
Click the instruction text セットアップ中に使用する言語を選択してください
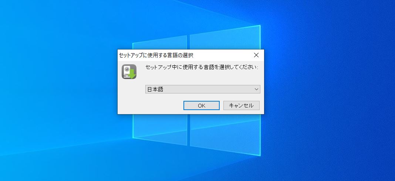[202, 67]
